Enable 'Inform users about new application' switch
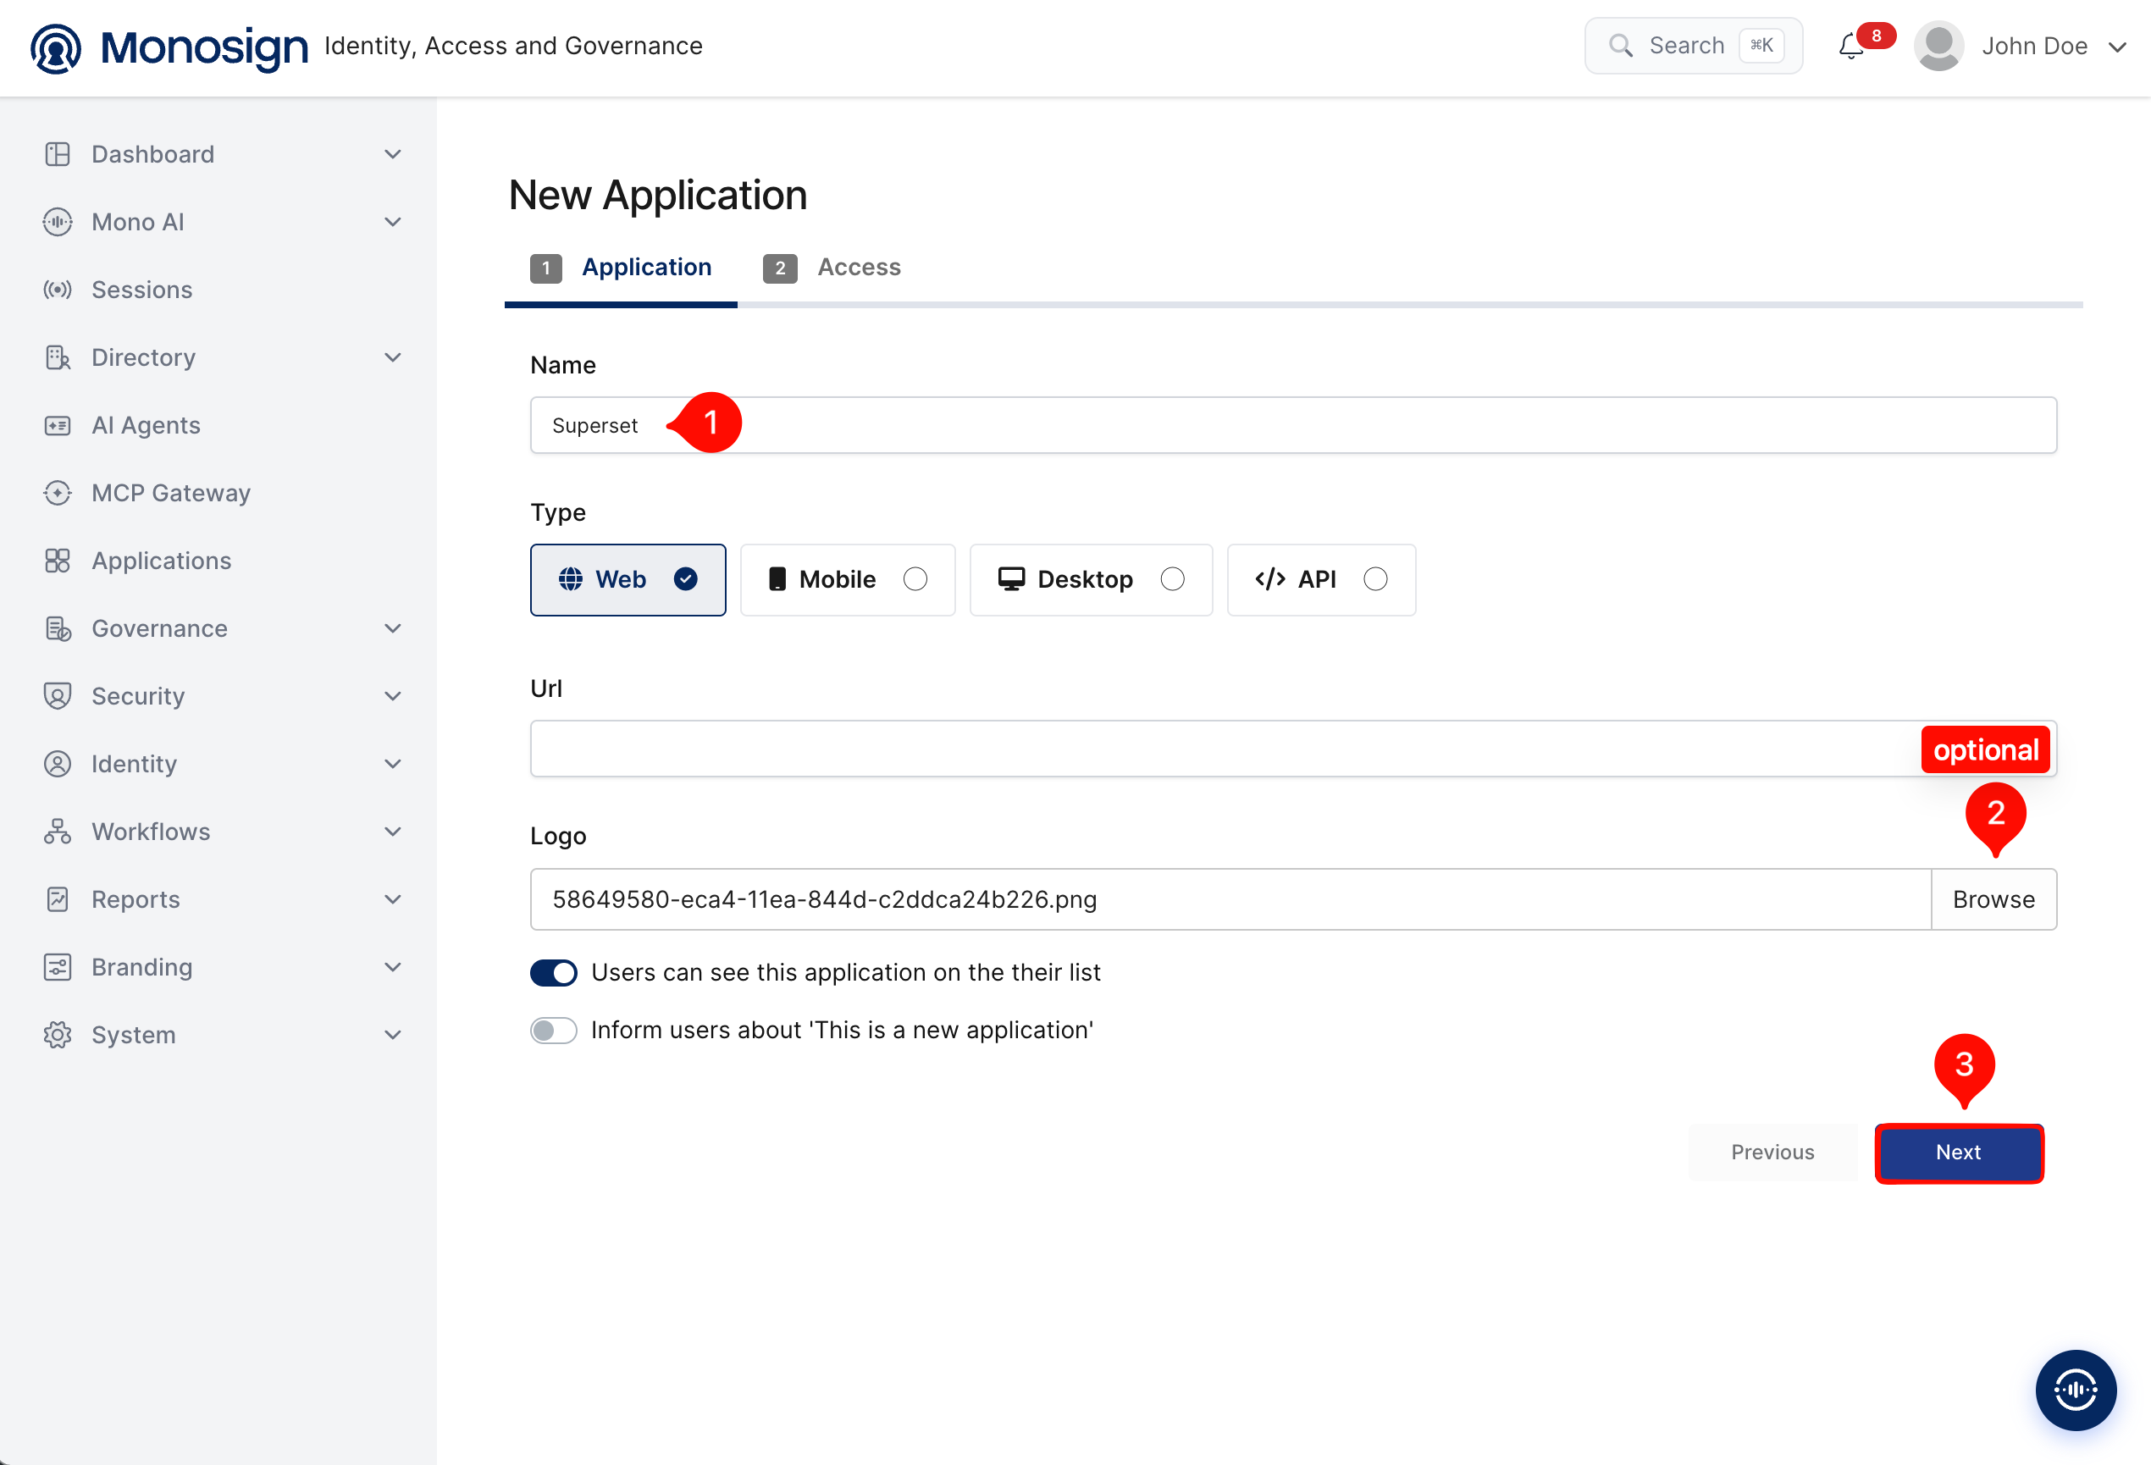The height and width of the screenshot is (1465, 2151). (554, 1030)
